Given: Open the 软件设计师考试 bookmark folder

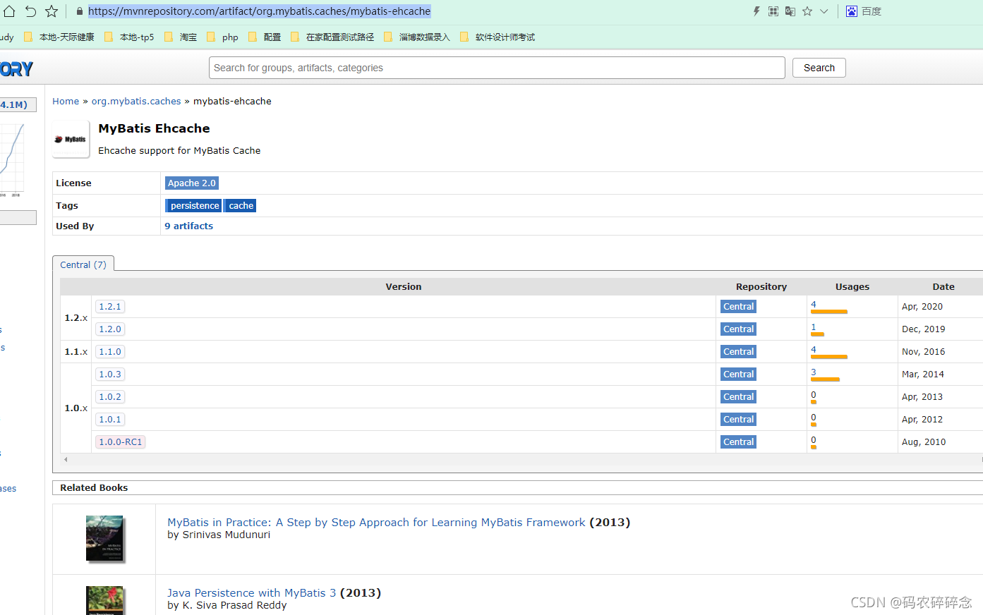Looking at the screenshot, I should click(497, 37).
